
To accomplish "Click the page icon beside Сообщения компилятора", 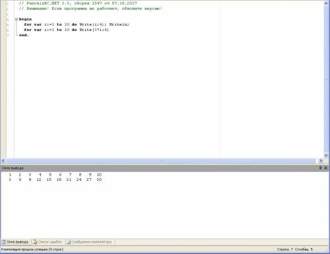I will (68, 242).
